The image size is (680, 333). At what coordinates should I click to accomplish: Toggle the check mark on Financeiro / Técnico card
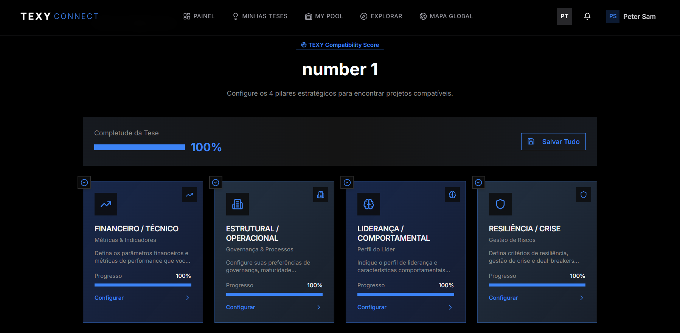(x=84, y=183)
